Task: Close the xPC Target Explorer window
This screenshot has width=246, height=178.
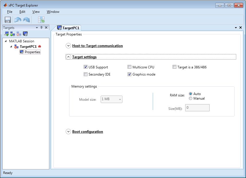Action: [x=239, y=5]
